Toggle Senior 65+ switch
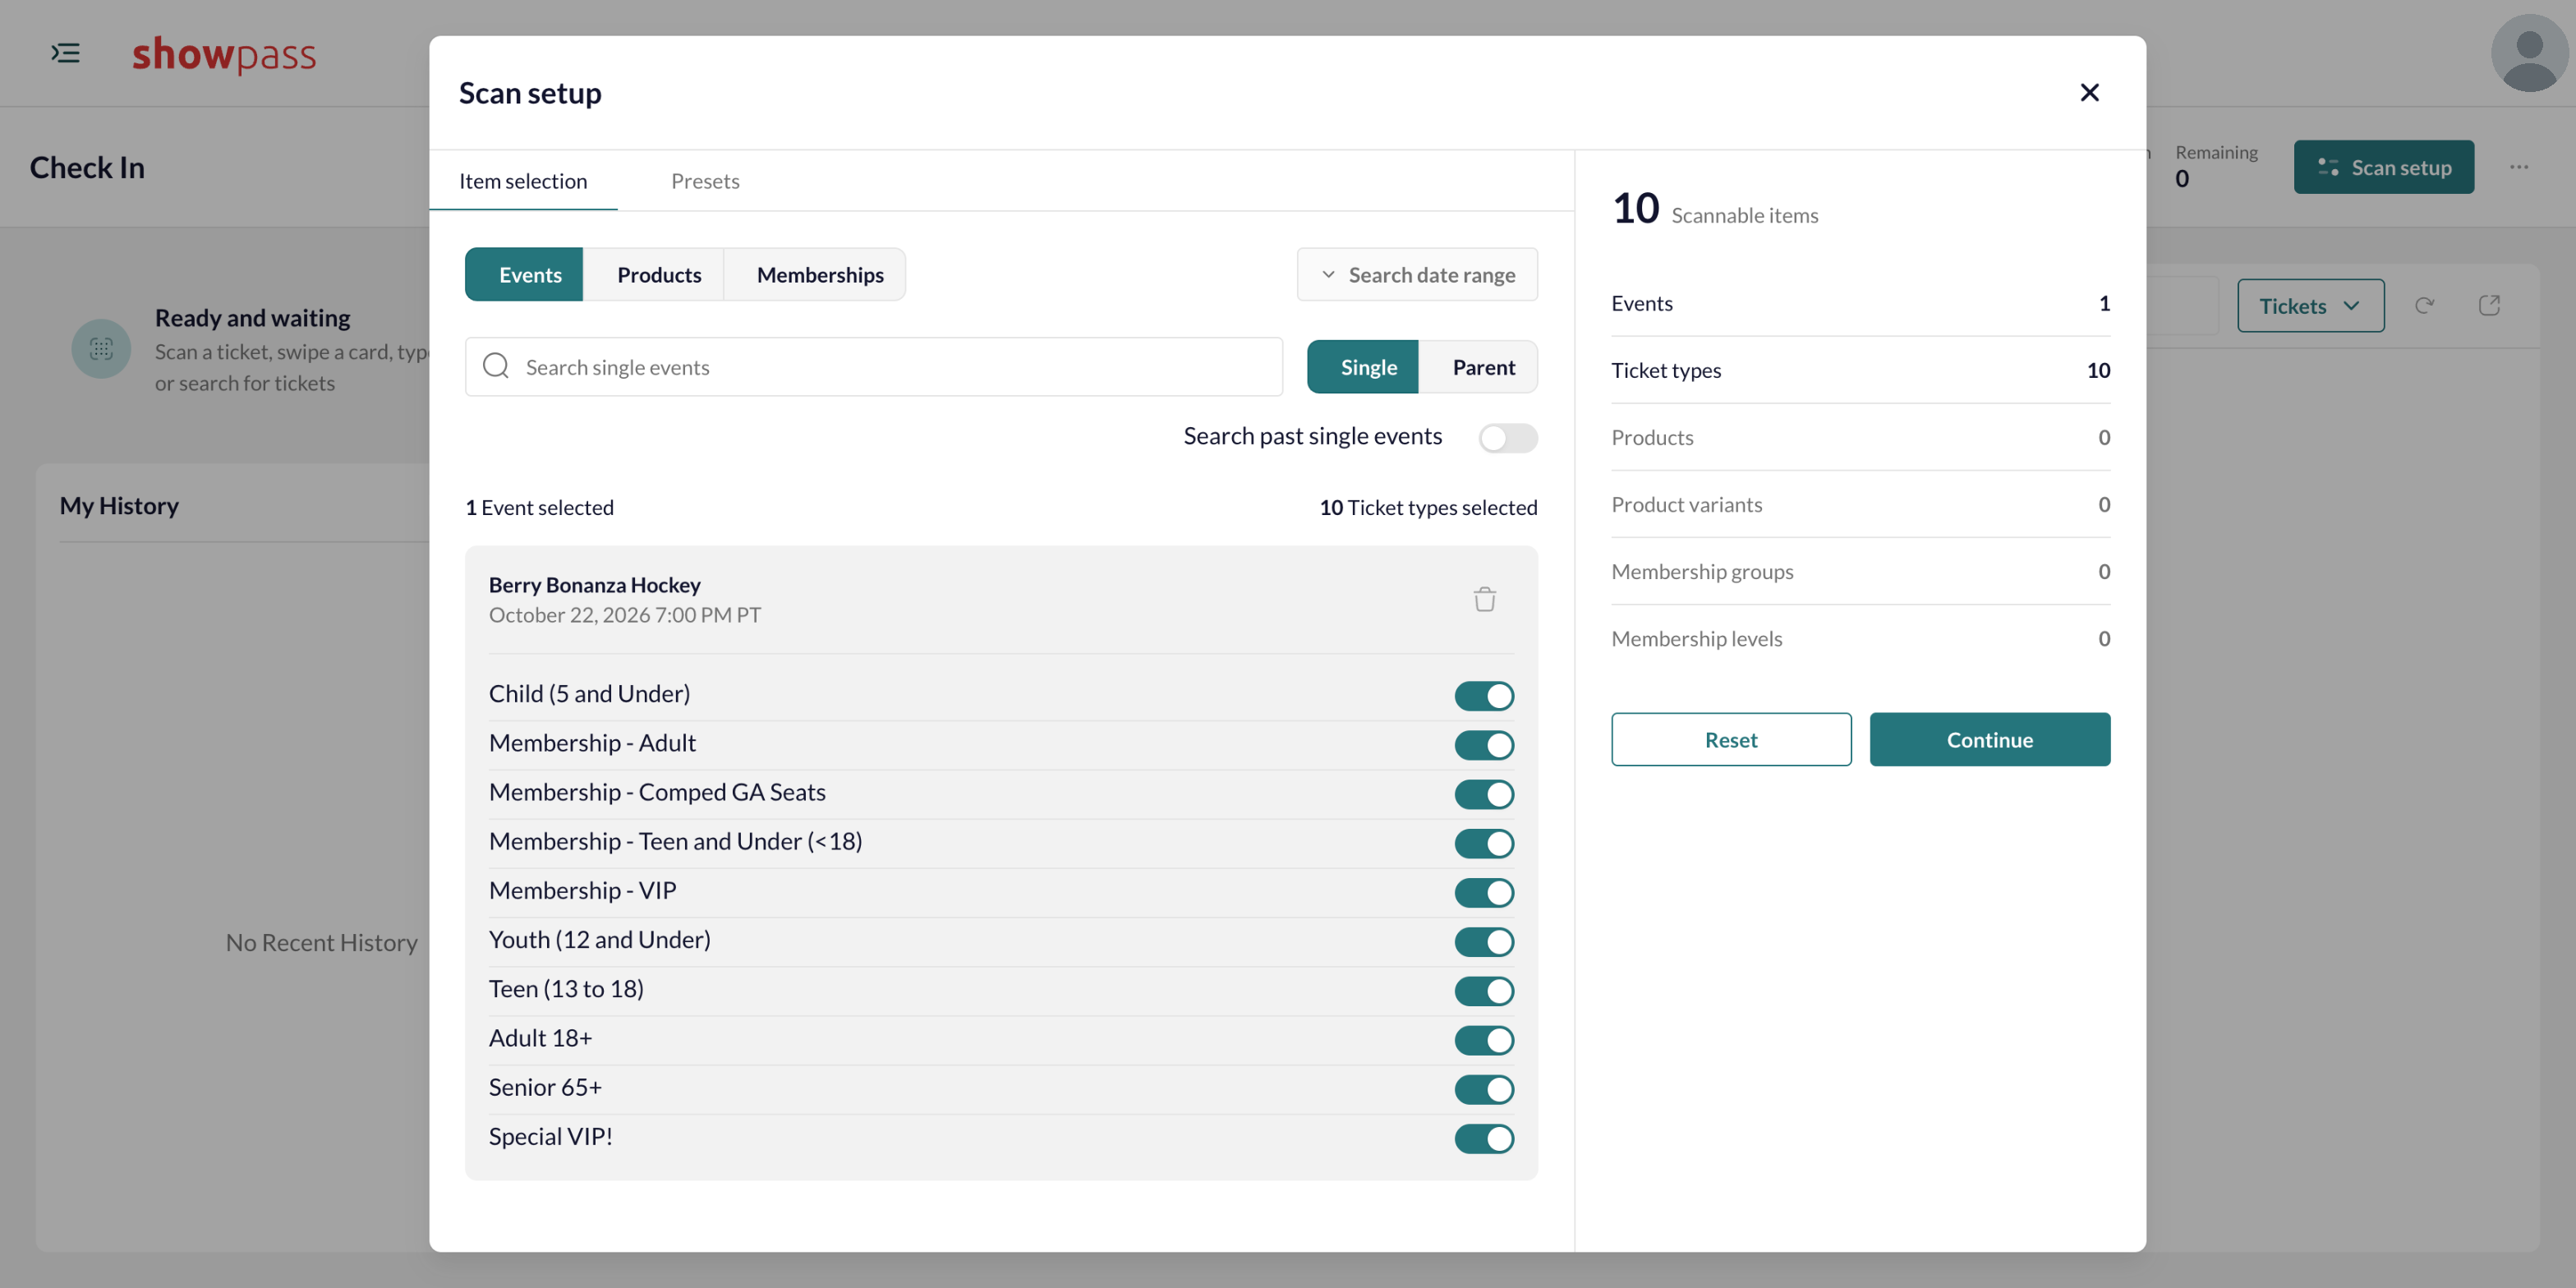Screen dimensions: 2576x1288 coord(1484,1089)
